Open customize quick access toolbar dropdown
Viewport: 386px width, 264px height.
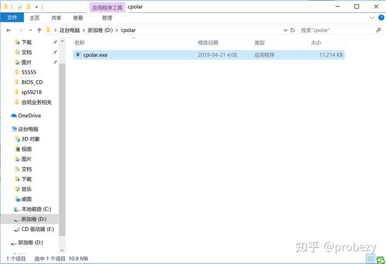pyautogui.click(x=36, y=7)
